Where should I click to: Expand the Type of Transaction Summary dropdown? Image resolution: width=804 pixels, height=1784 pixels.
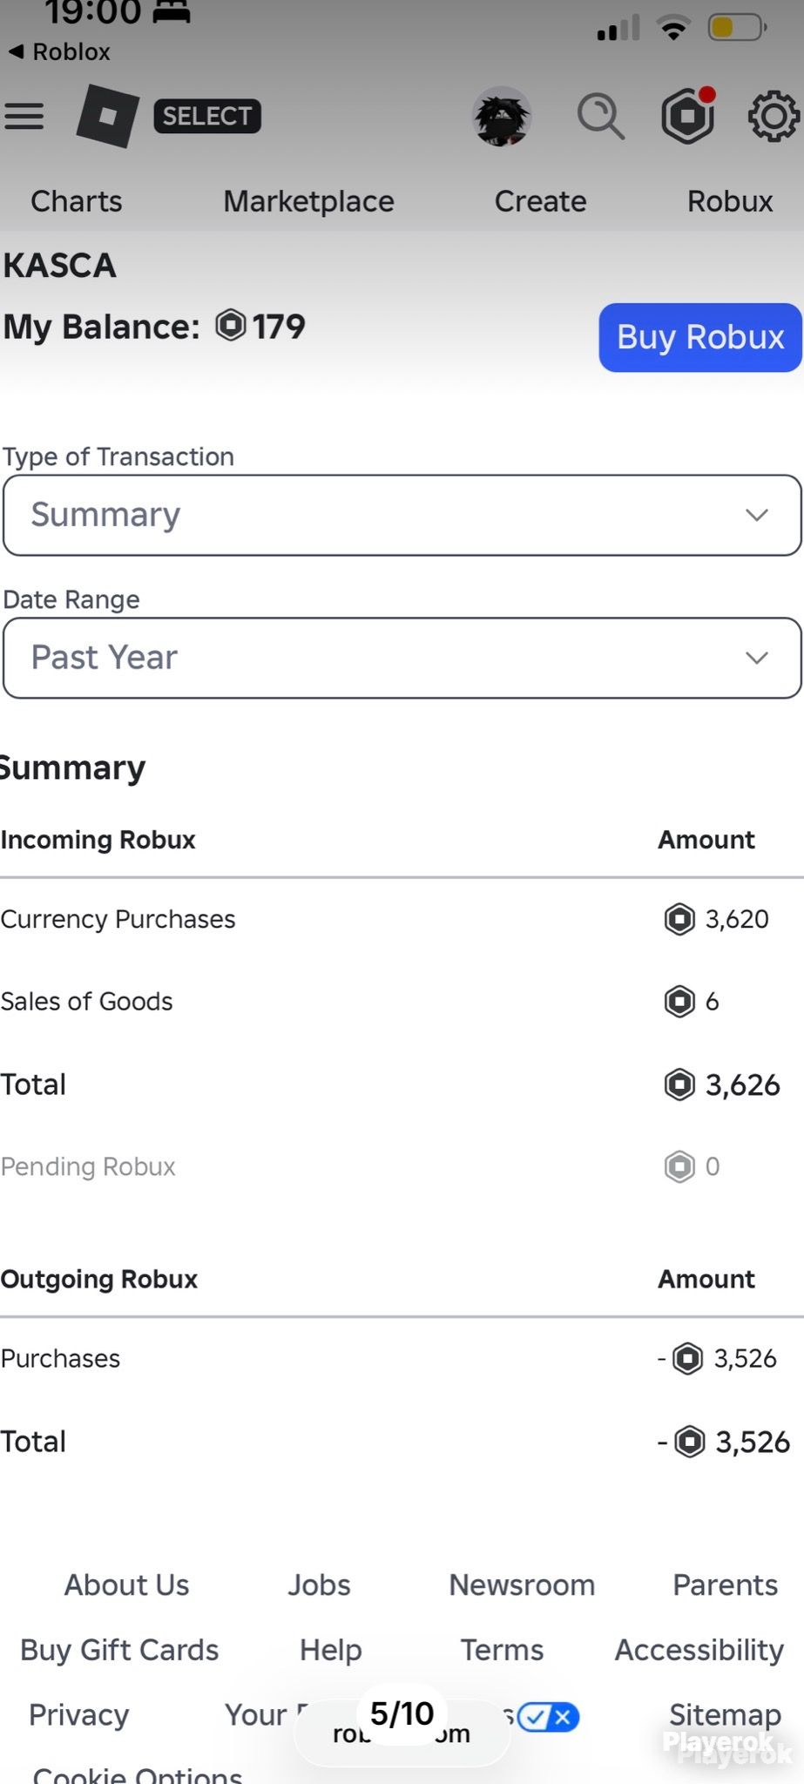402,515
